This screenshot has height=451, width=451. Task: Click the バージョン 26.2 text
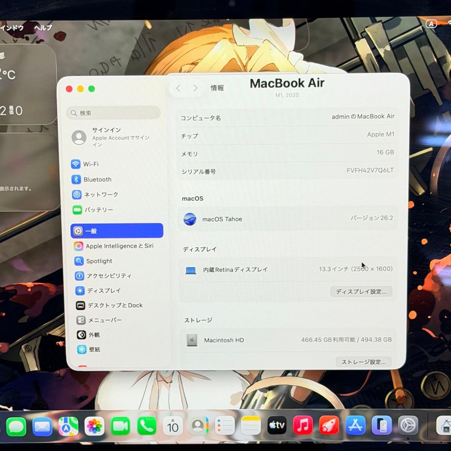[372, 218]
